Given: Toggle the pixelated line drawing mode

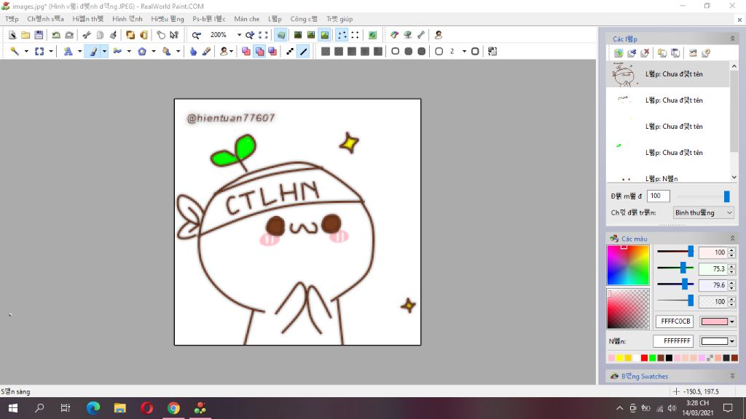Looking at the screenshot, I should pyautogui.click(x=290, y=52).
